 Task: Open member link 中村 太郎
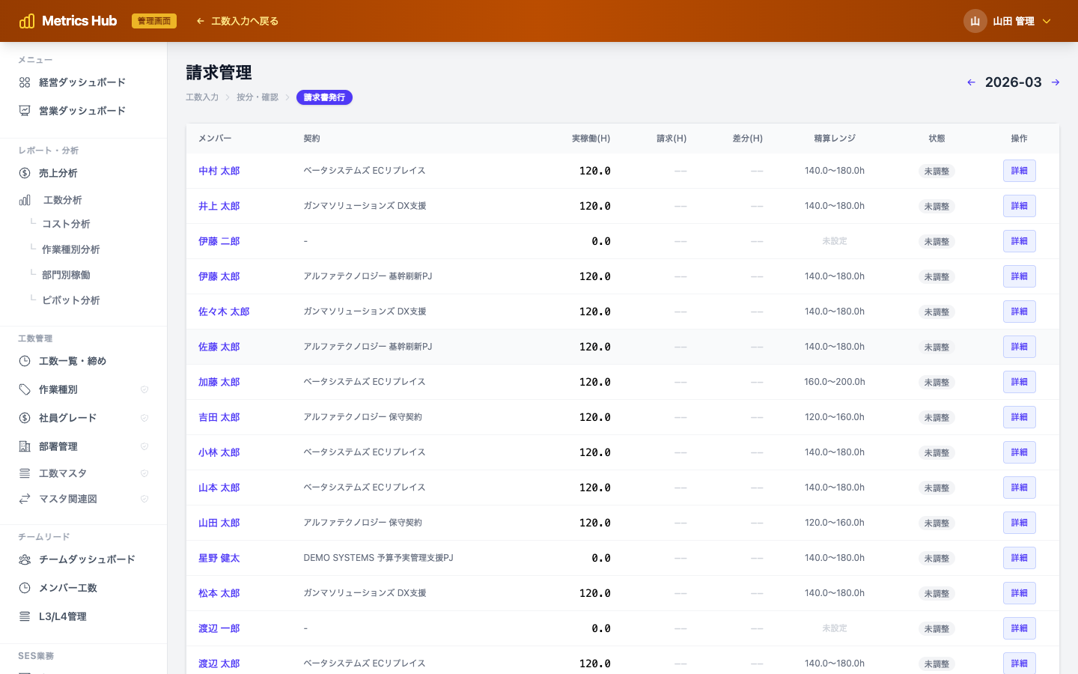tap(219, 171)
